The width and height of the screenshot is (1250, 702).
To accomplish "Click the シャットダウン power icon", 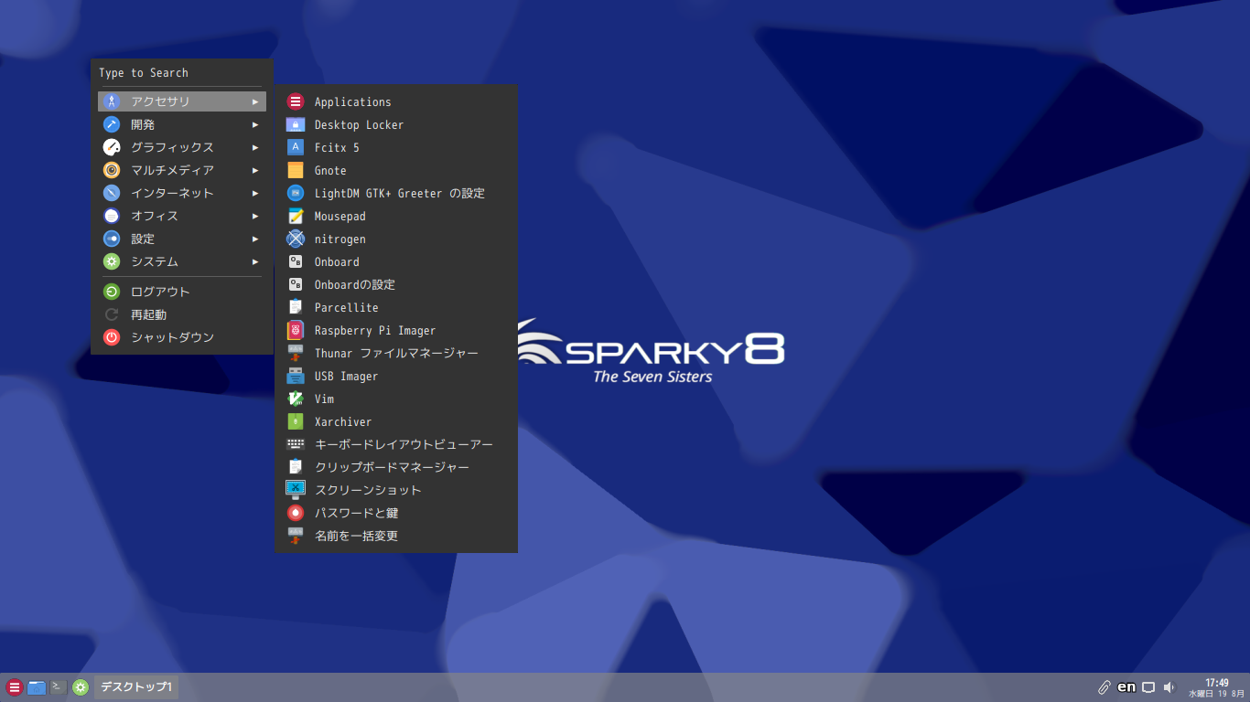I will tap(112, 337).
